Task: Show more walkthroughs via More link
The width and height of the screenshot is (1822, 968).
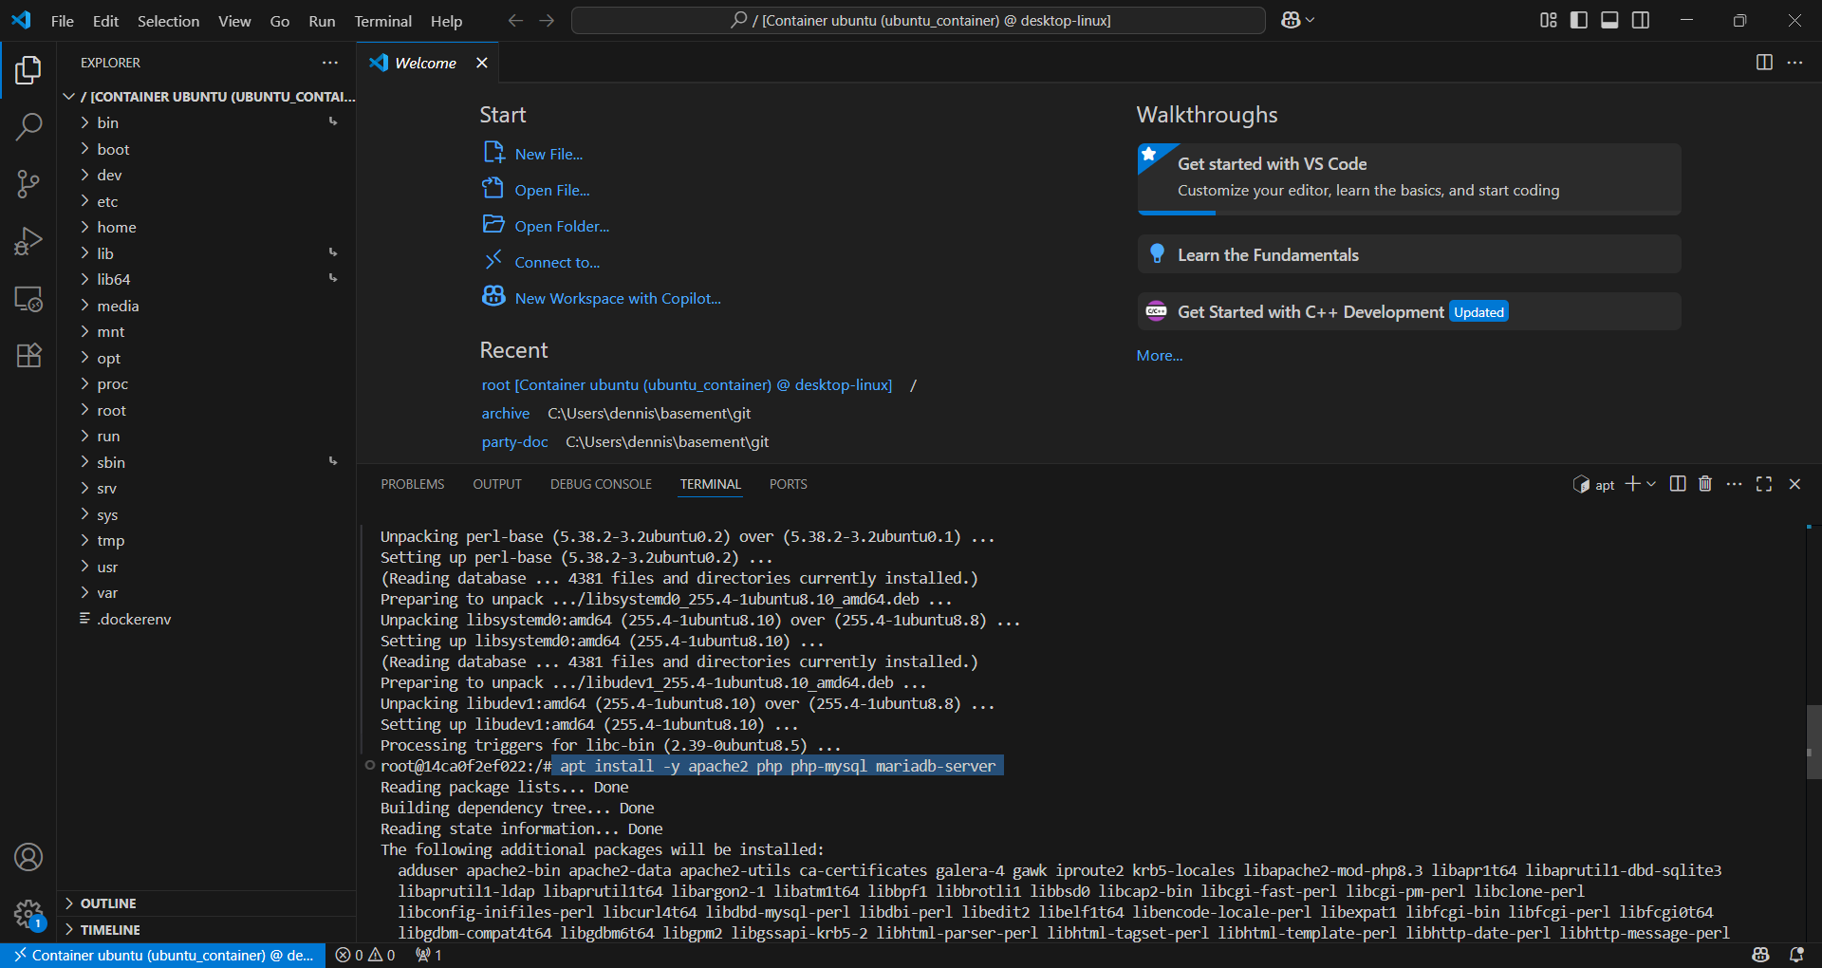Action: [x=1159, y=355]
